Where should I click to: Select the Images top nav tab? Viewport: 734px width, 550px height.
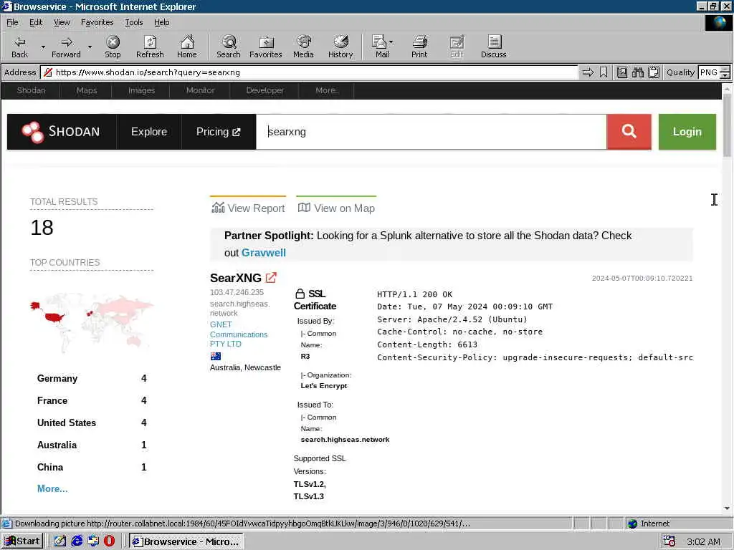click(141, 90)
